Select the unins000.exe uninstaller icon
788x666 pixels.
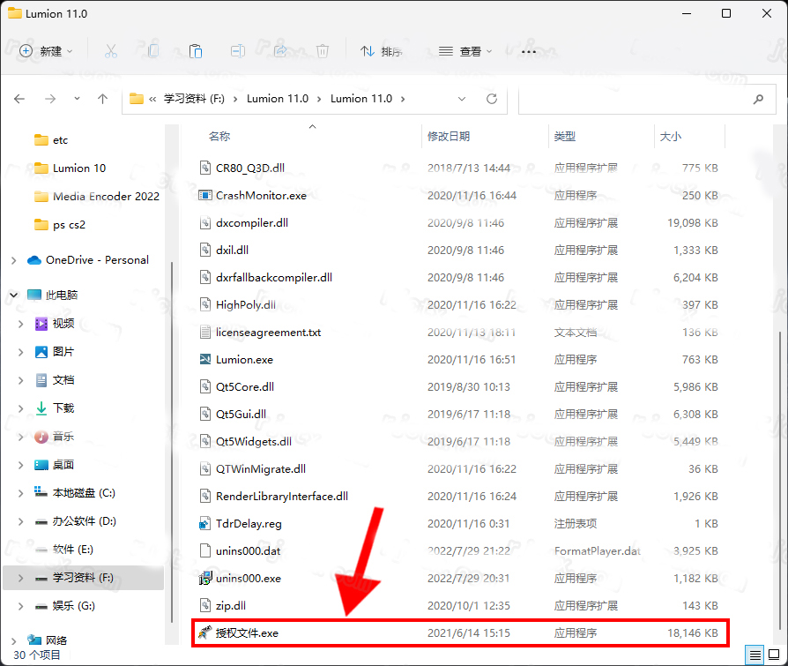click(205, 578)
